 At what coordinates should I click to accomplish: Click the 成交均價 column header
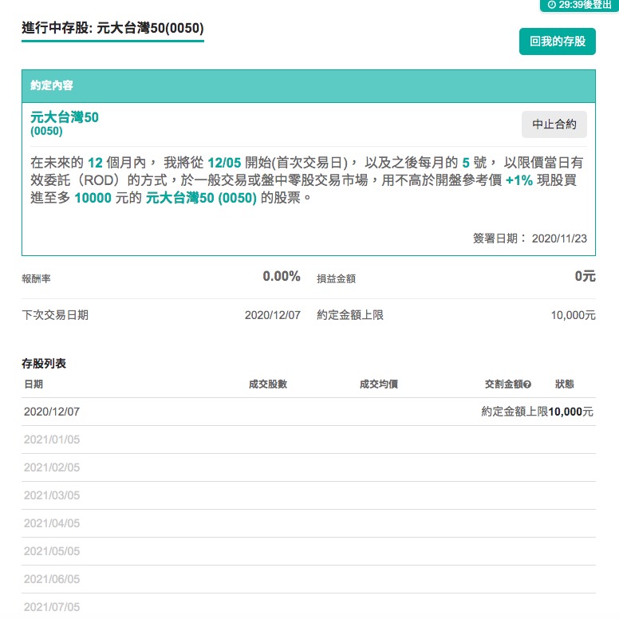pyautogui.click(x=379, y=384)
